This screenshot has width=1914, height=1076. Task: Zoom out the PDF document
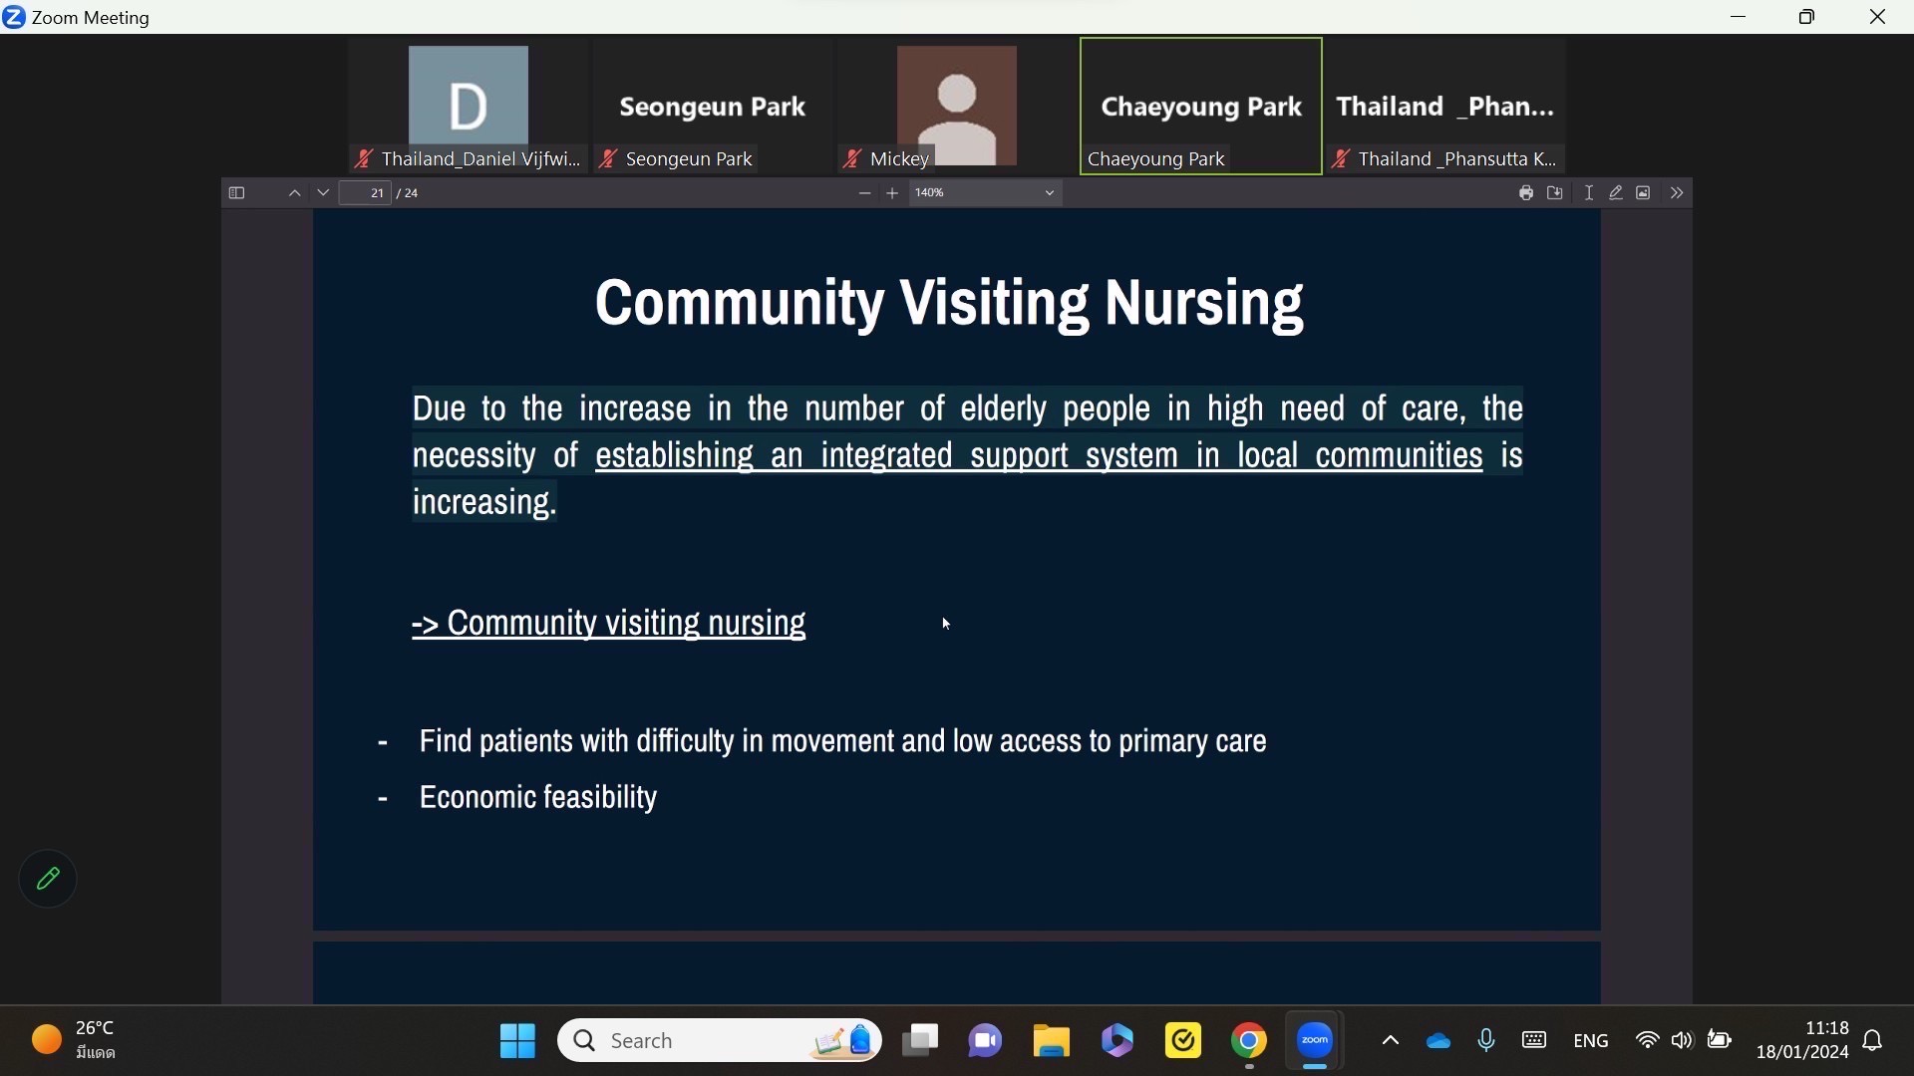click(x=864, y=194)
